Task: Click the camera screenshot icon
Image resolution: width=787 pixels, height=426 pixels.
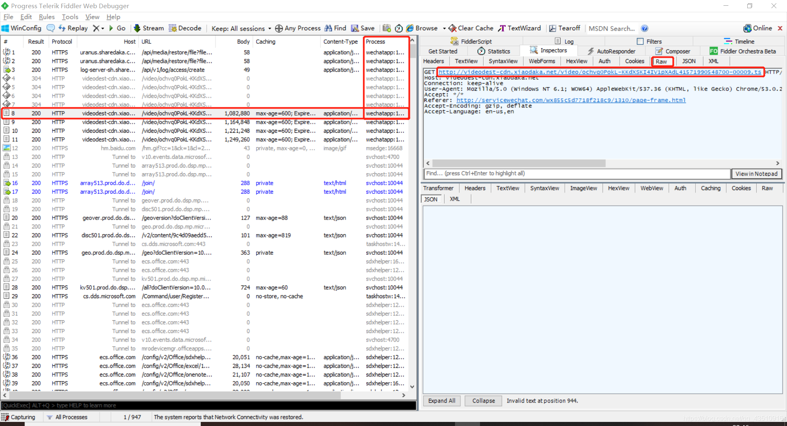Action: 387,28
